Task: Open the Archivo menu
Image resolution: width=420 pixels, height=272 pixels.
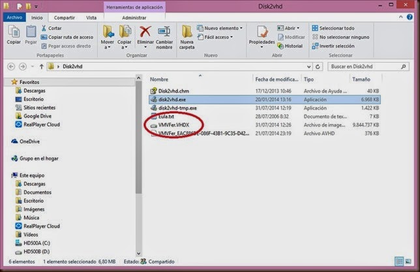Action: pos(14,18)
